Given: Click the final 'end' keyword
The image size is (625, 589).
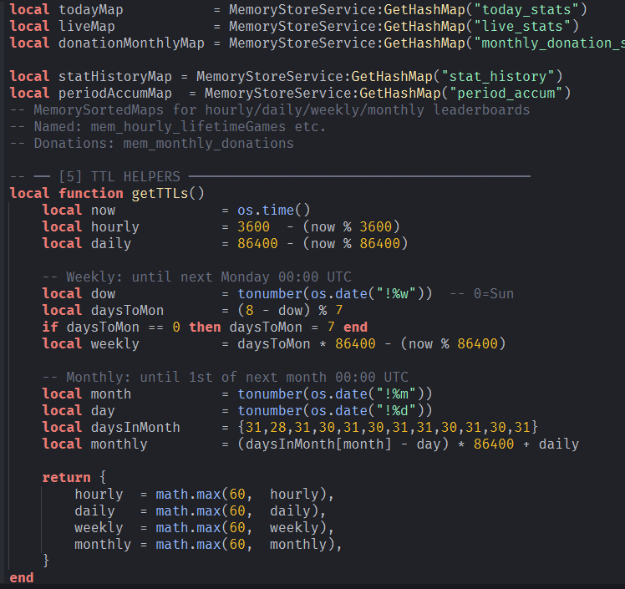Looking at the screenshot, I should point(22,578).
